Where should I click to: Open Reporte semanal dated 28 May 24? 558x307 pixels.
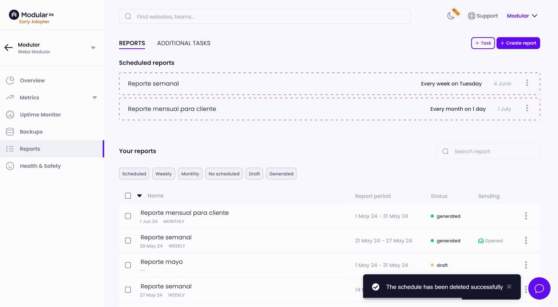point(166,237)
